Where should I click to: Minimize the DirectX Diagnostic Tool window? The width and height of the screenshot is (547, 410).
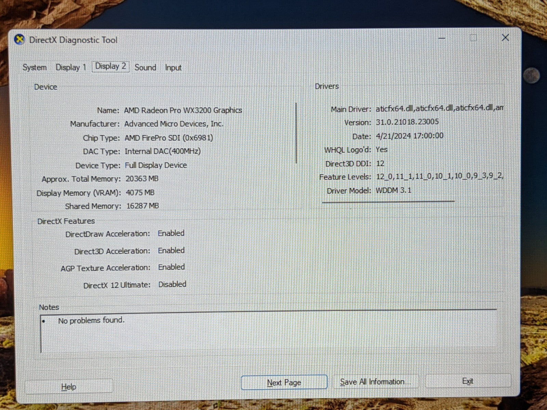point(442,38)
